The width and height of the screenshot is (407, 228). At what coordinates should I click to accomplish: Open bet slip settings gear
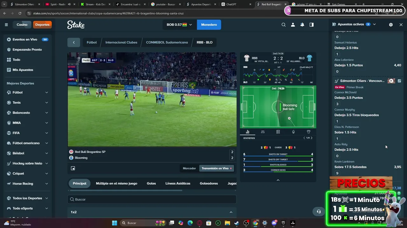[391, 24]
